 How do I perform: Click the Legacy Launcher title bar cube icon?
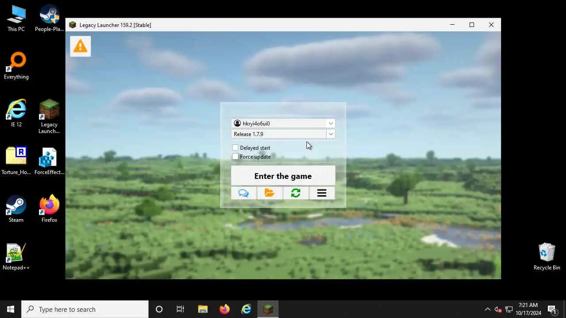[x=73, y=25]
